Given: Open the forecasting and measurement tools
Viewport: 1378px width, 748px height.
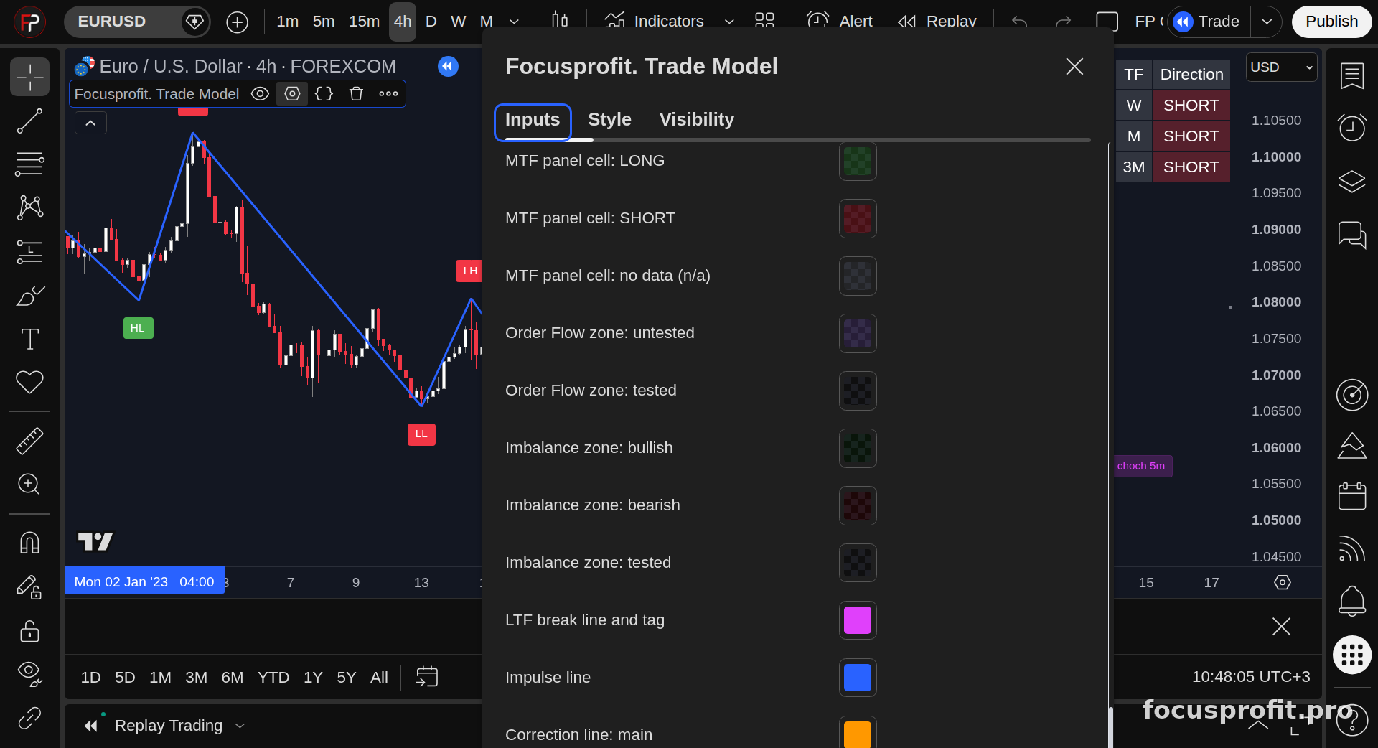Looking at the screenshot, I should pos(29,252).
